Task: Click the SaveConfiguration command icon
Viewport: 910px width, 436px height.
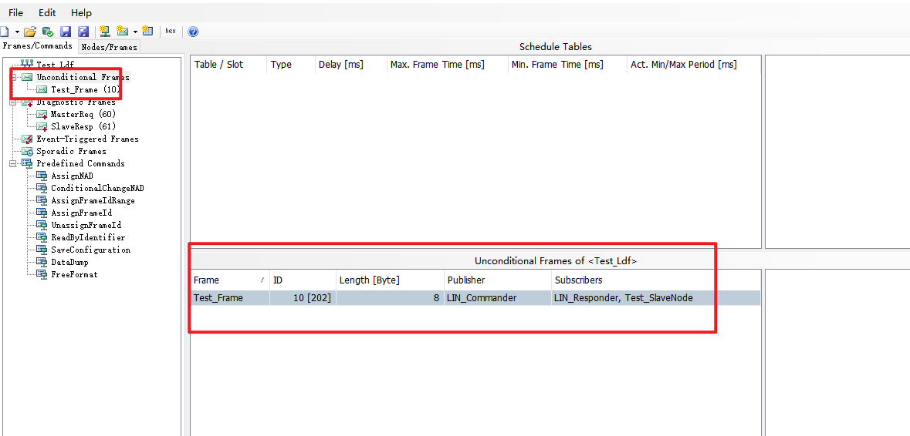Action: click(42, 250)
